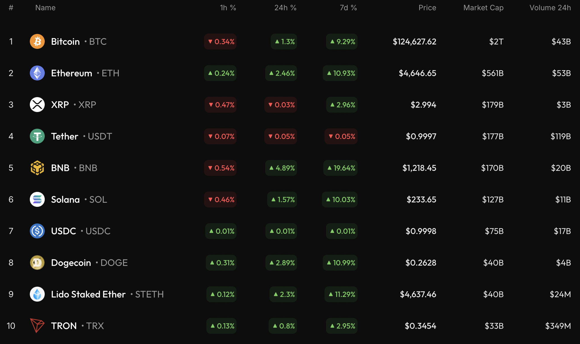Open the Lido Staked Ether name link
The height and width of the screenshot is (344, 580).
click(x=88, y=294)
